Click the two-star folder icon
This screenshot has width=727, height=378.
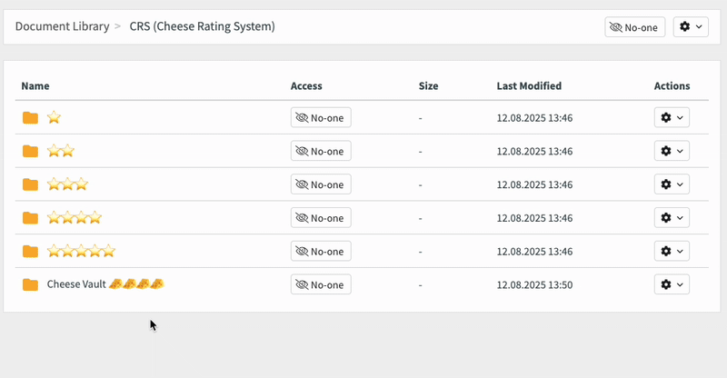31,151
